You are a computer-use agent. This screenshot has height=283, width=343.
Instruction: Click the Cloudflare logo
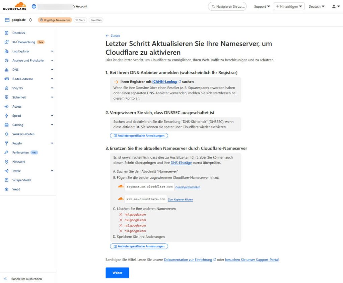tap(15, 6)
